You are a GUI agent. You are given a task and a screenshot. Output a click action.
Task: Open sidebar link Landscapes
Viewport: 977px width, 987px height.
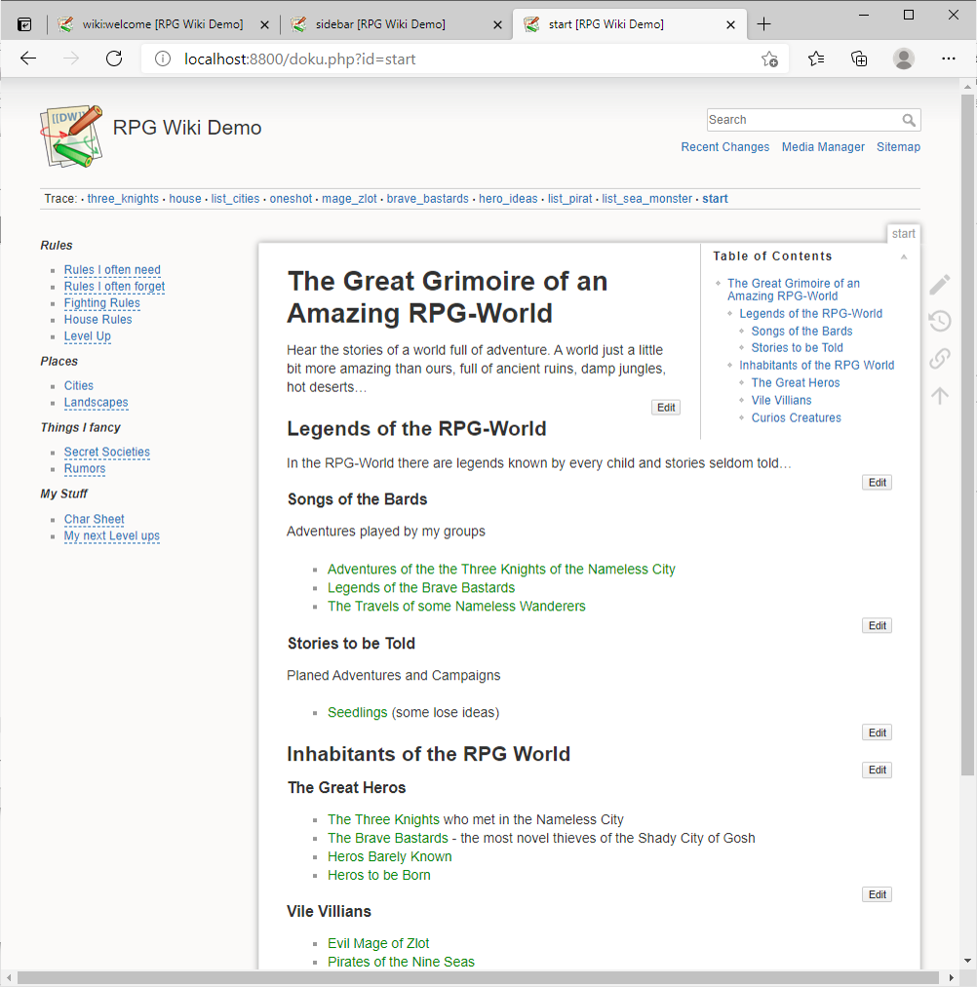pyautogui.click(x=97, y=402)
